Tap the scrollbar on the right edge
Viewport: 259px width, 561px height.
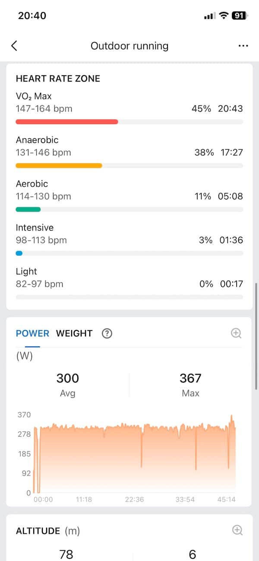click(x=256, y=336)
